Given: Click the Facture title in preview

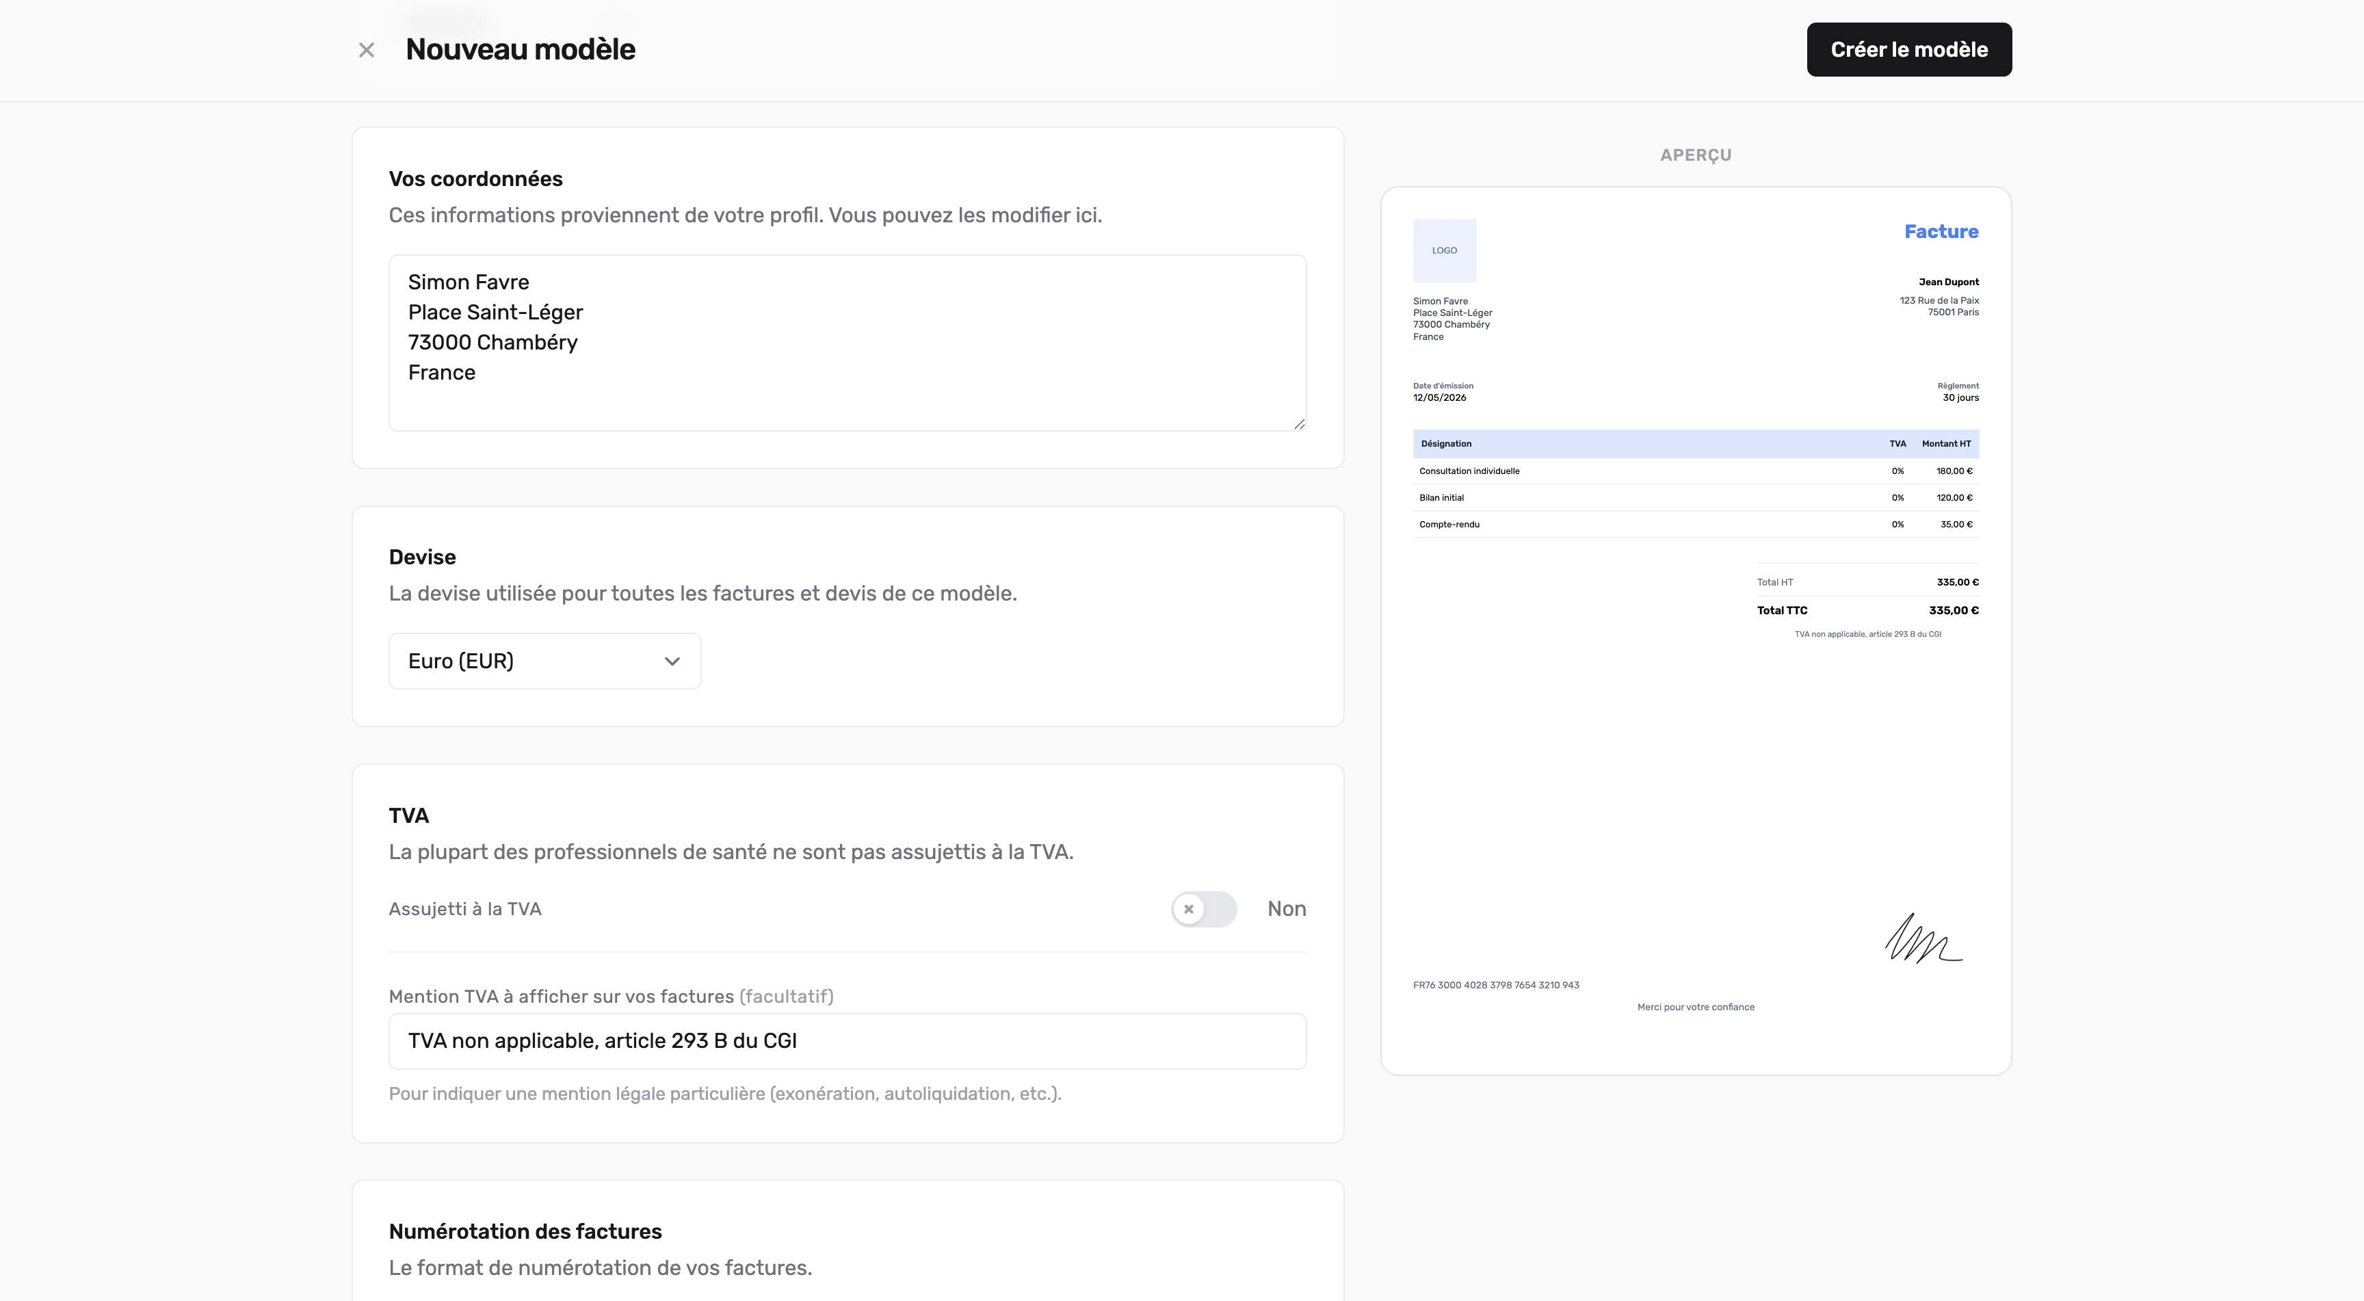Looking at the screenshot, I should (1941, 231).
